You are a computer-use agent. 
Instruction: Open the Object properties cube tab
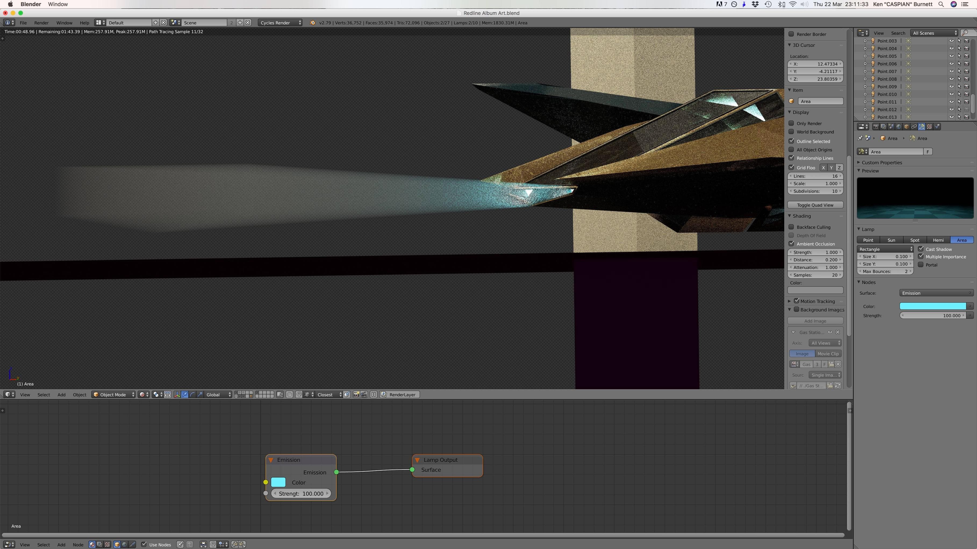[907, 126]
